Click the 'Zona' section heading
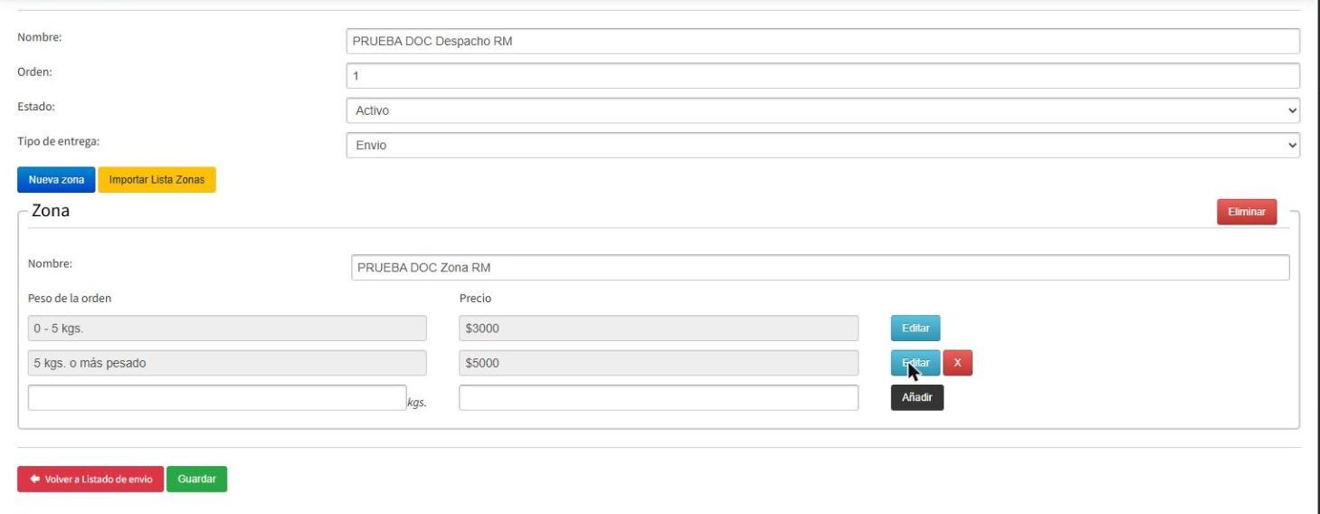The width and height of the screenshot is (1320, 514). point(51,211)
